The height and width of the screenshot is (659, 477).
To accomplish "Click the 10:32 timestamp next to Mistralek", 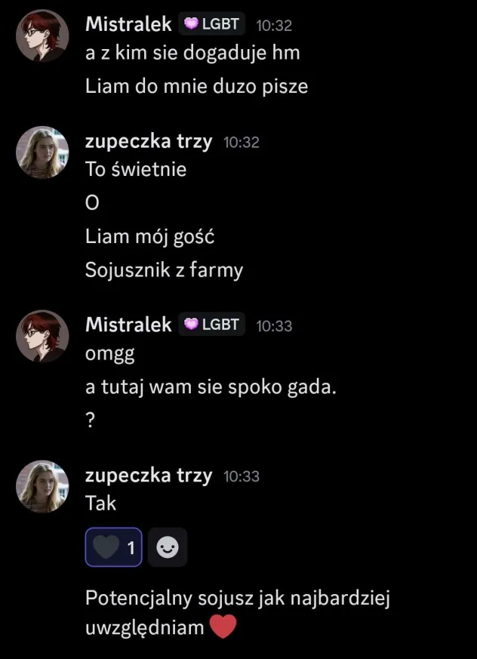I will coord(274,25).
